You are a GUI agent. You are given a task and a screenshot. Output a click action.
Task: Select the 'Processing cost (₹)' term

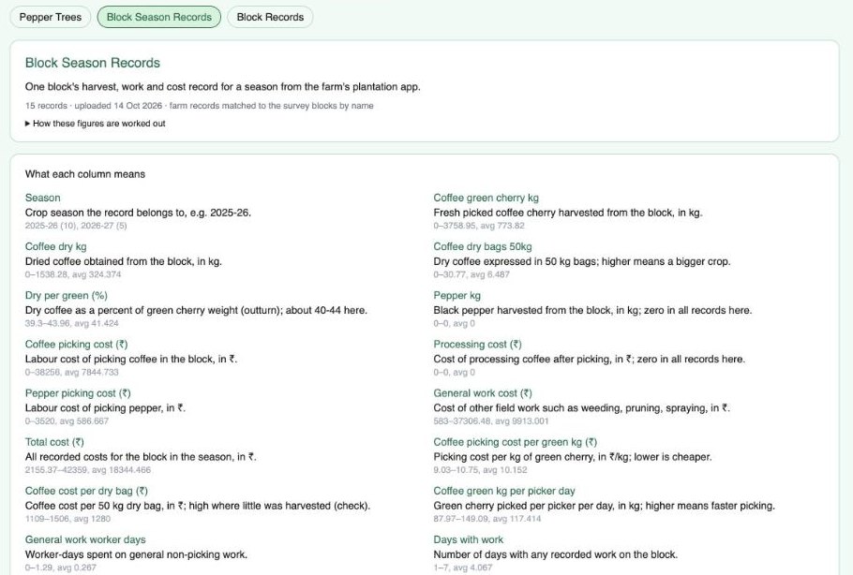(x=477, y=345)
